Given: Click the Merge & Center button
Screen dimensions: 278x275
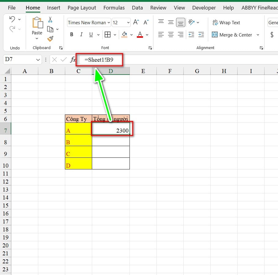Looking at the screenshot, I should [x=232, y=35].
